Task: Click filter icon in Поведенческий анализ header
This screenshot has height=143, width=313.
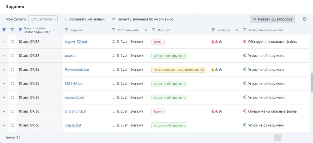Action: tap(244, 30)
